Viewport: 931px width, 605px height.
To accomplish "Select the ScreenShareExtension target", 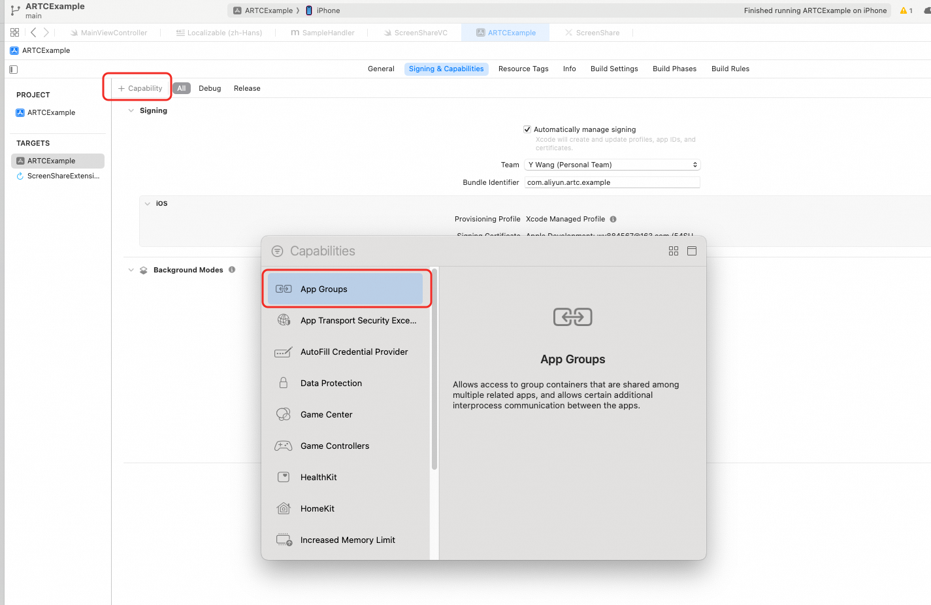I will tap(57, 176).
